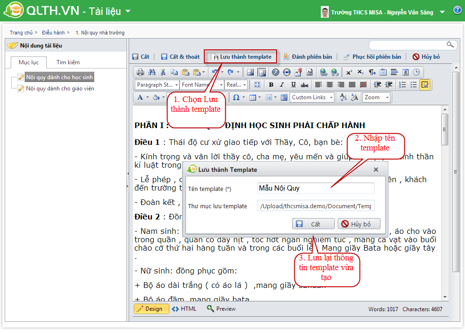Viewport: 465px width, 334px height.
Task: Insert horizontal rule icon
Action: tap(394, 72)
